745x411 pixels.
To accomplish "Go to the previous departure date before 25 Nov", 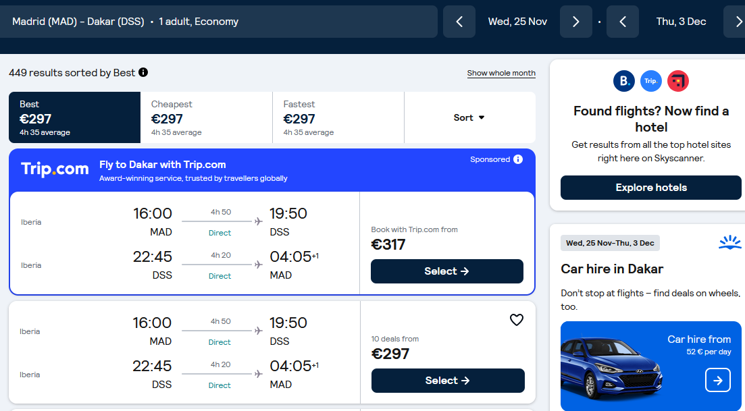I will 459,22.
